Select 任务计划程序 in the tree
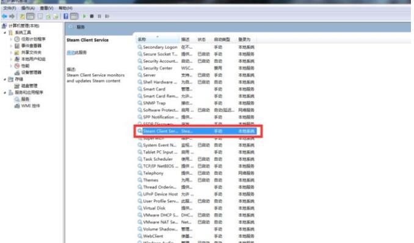The width and height of the screenshot is (414, 243). coord(33,39)
